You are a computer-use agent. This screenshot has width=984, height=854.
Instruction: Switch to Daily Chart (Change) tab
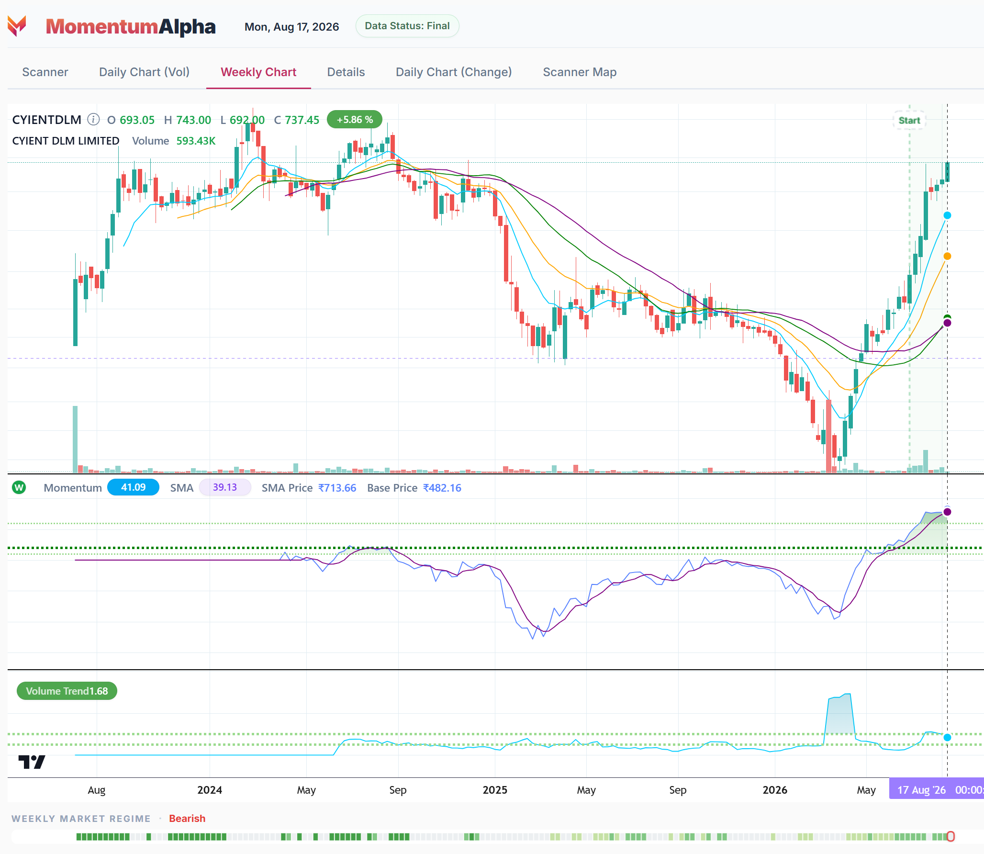click(454, 72)
